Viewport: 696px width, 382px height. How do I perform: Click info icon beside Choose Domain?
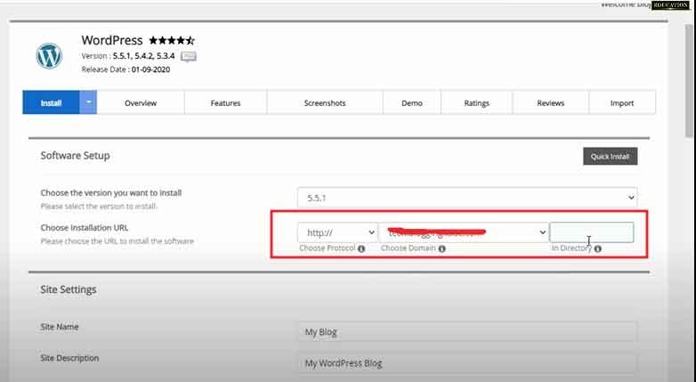[x=442, y=249]
